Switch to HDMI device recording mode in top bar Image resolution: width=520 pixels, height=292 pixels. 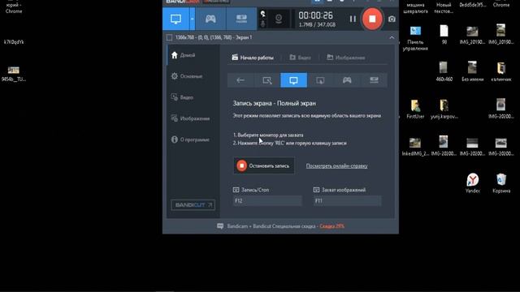tap(241, 19)
